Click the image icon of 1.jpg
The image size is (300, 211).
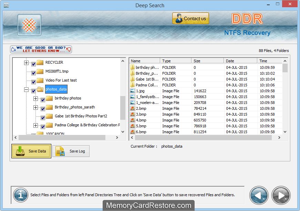(132, 91)
